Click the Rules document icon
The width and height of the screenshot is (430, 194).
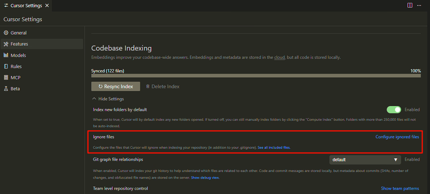(6, 67)
